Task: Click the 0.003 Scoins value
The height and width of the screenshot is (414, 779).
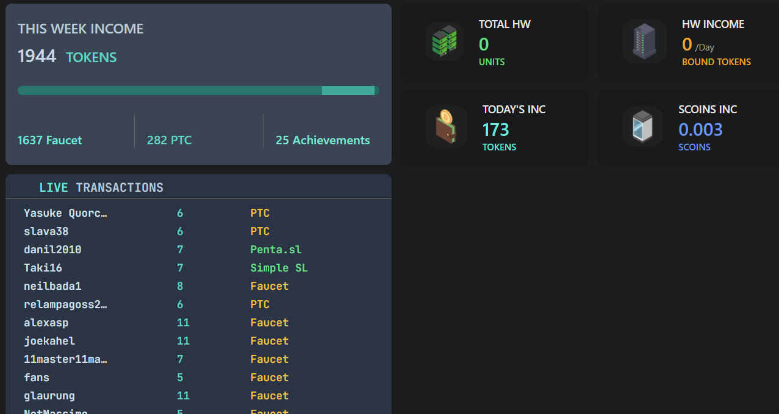Action: tap(700, 130)
